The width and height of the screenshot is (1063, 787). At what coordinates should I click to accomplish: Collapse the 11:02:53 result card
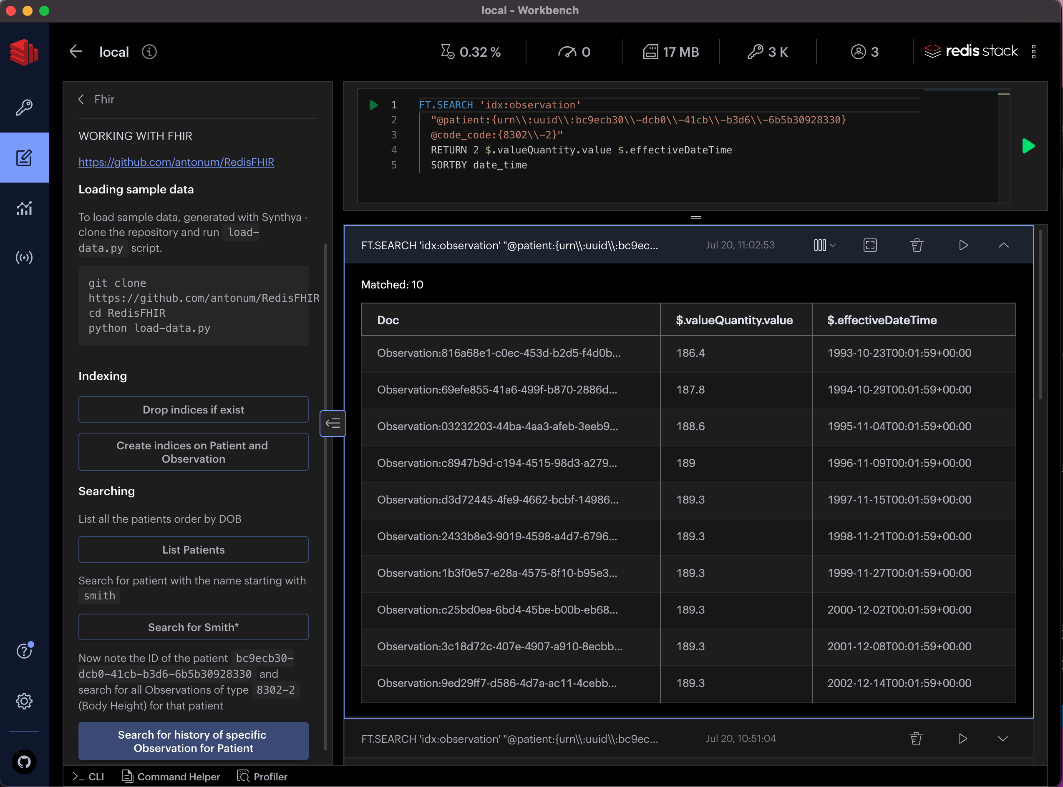coord(1003,246)
